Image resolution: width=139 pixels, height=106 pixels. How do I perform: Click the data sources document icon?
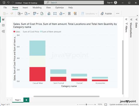[26, 14]
